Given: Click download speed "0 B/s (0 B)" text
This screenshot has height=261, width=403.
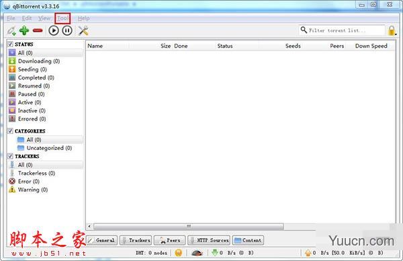Looking at the screenshot, I should click(x=236, y=253).
